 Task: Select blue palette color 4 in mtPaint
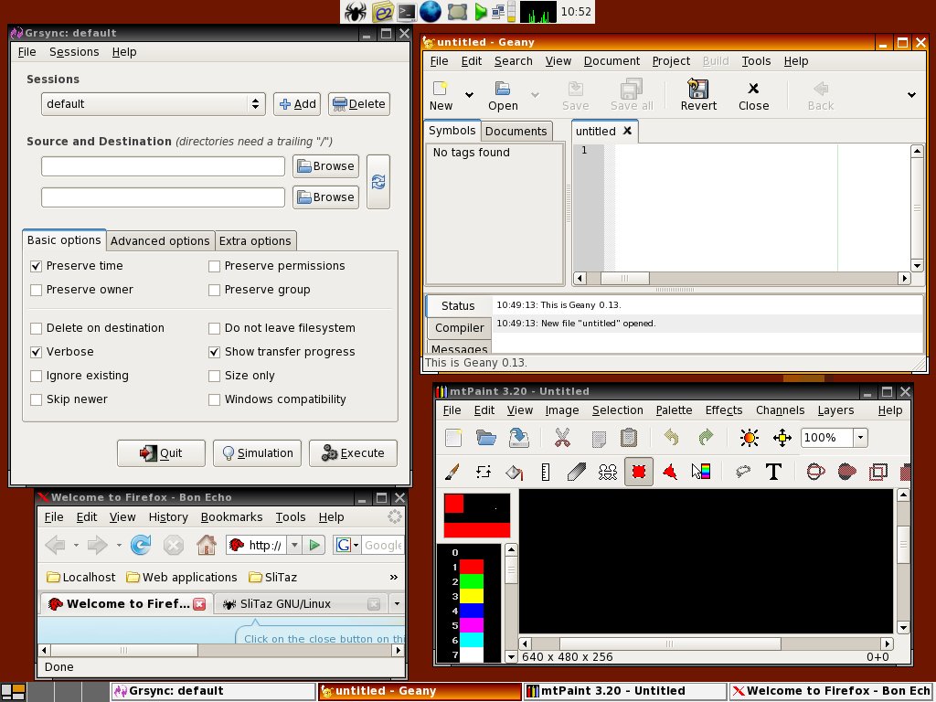471,611
